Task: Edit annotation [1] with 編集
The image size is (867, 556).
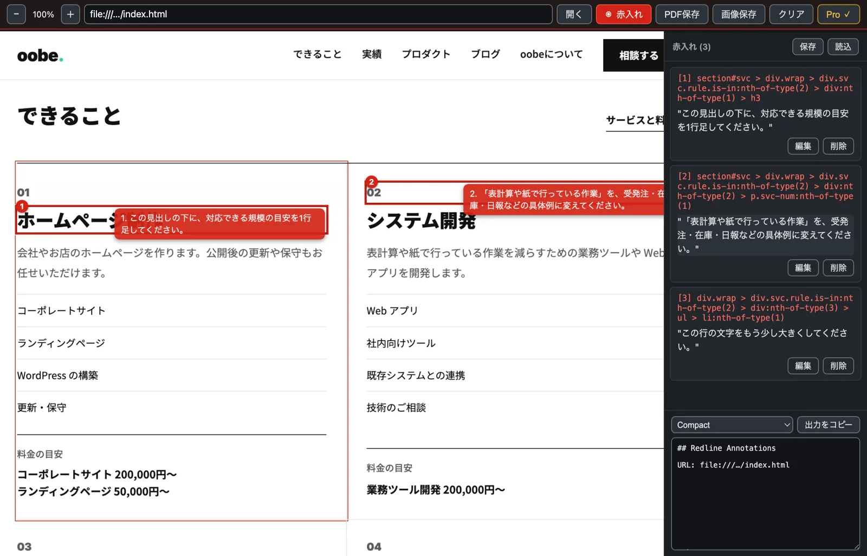Action: tap(803, 146)
